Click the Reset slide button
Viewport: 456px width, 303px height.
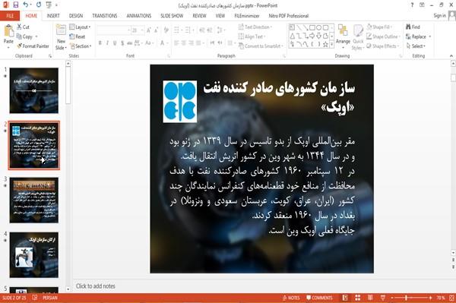click(78, 36)
